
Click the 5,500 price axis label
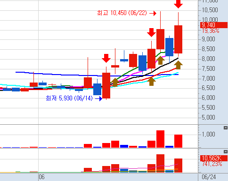208,108
